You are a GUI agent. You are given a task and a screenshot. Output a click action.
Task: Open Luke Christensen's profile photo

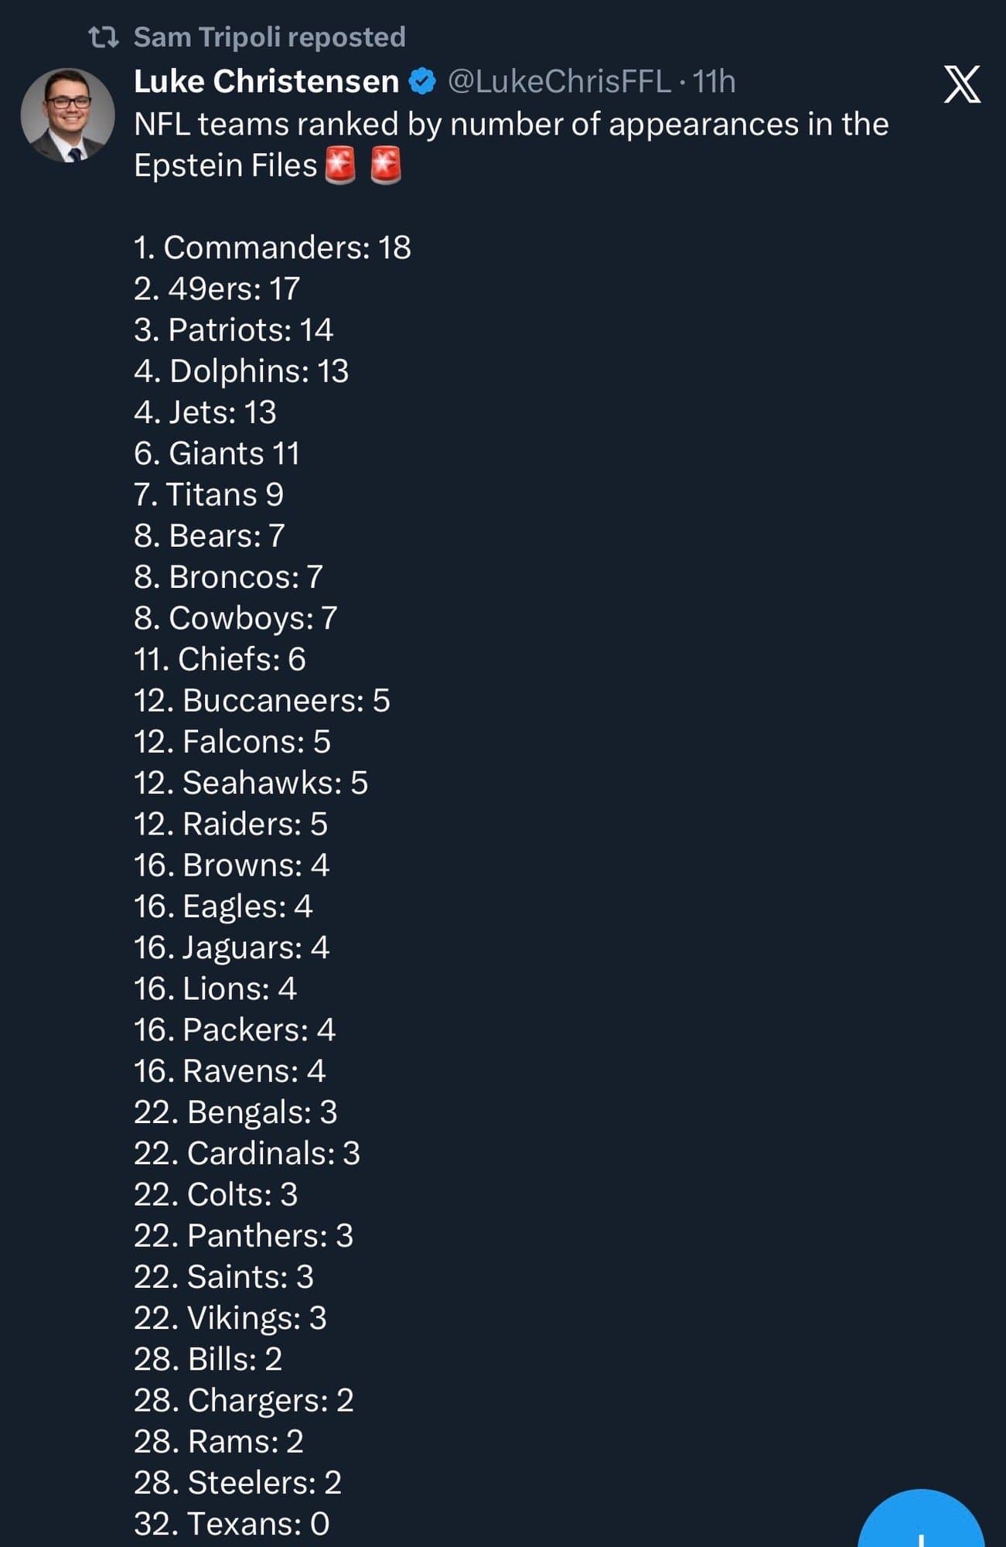point(68,115)
